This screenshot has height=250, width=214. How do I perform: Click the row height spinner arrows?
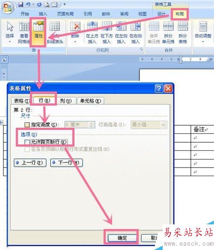[x=91, y=125]
